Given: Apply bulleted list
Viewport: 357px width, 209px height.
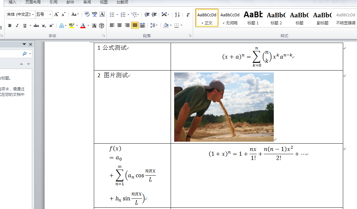Looking at the screenshot, I should 112,15.
